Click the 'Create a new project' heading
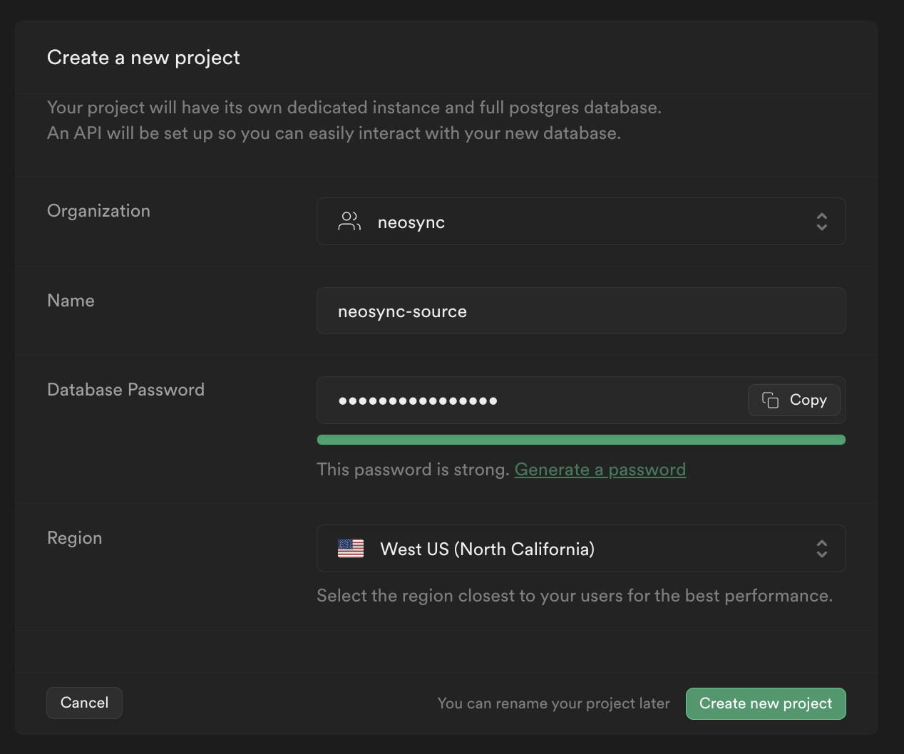904x754 pixels. [143, 58]
